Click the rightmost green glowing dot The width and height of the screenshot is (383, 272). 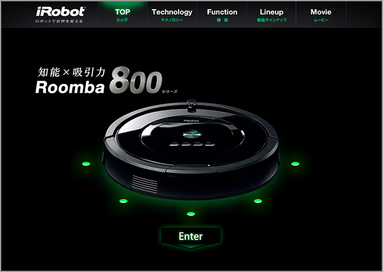click(295, 163)
